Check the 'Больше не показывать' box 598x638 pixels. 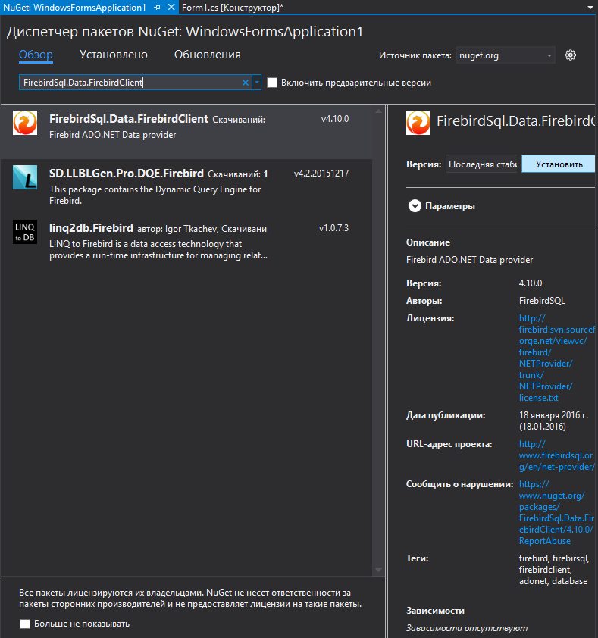tap(25, 624)
